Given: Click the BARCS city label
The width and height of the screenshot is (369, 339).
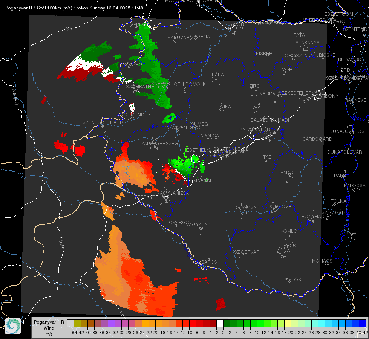Looking at the screenshot, I should [x=209, y=262].
